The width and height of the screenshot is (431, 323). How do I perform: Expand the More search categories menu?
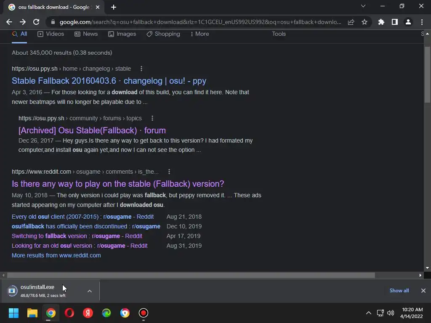click(200, 34)
